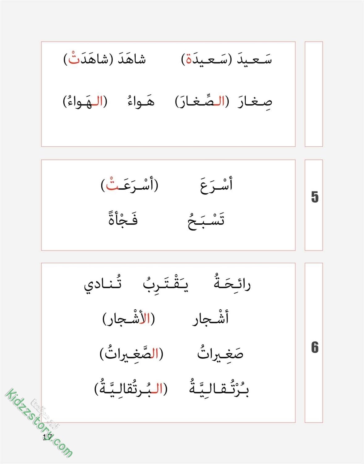Image resolution: width=364 pixels, height=464 pixels.
Task: Click the bracketed word (الأشْجار)
Action: pyautogui.click(x=129, y=319)
